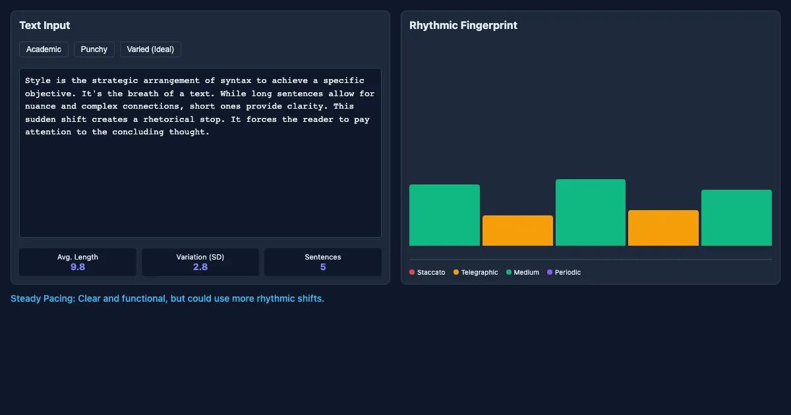
Task: Click the Sentences stat label
Action: pos(323,257)
